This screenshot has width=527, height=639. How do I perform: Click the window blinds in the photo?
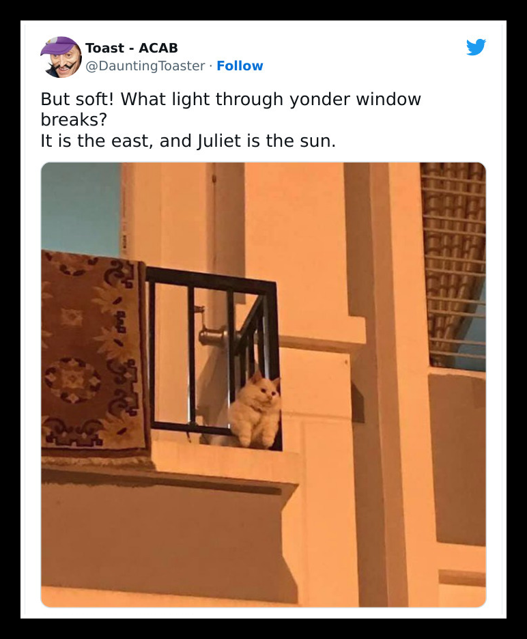(453, 264)
